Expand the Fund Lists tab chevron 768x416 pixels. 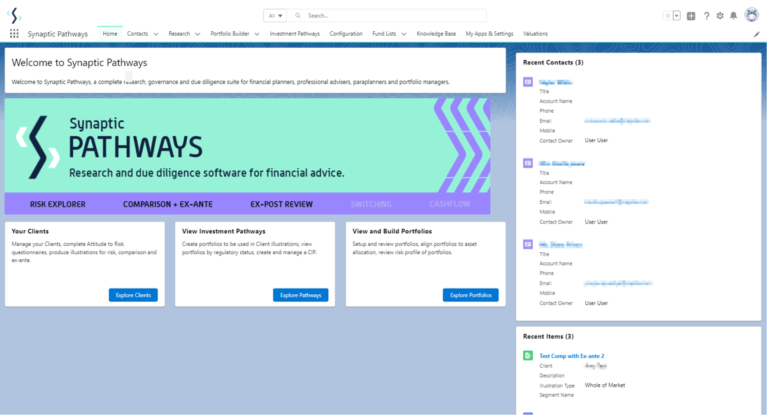(403, 34)
